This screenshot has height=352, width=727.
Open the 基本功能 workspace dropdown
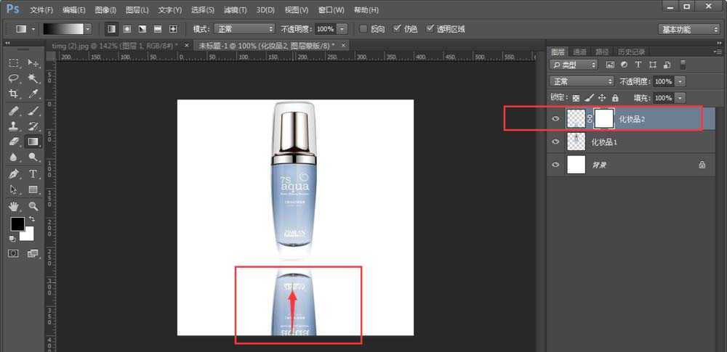tap(688, 29)
